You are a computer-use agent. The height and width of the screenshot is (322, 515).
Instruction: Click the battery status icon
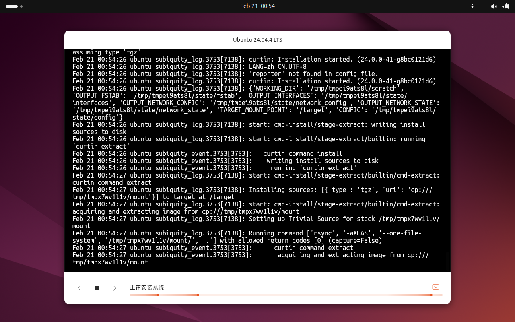[x=505, y=6]
